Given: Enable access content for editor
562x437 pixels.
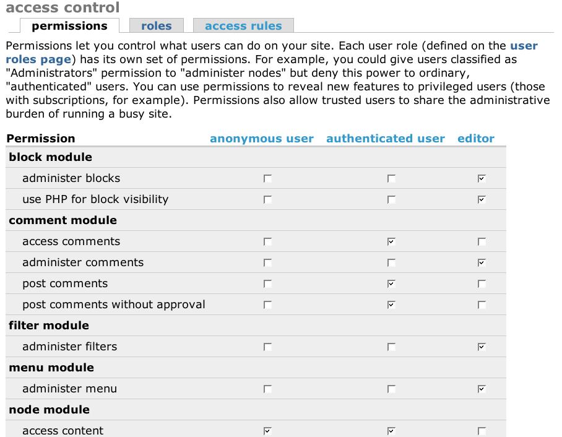Looking at the screenshot, I should click(x=482, y=431).
